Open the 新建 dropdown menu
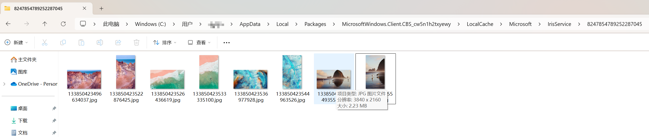The height and width of the screenshot is (137, 649). pos(16,42)
